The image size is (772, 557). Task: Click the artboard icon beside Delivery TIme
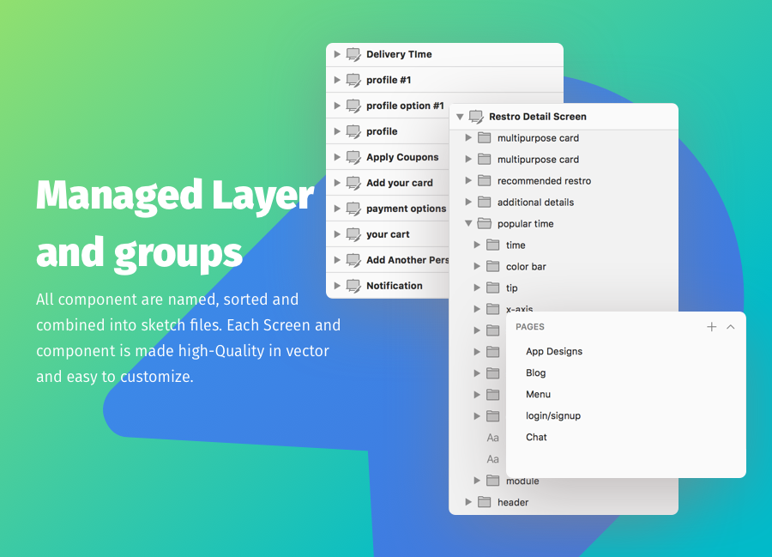click(x=353, y=54)
